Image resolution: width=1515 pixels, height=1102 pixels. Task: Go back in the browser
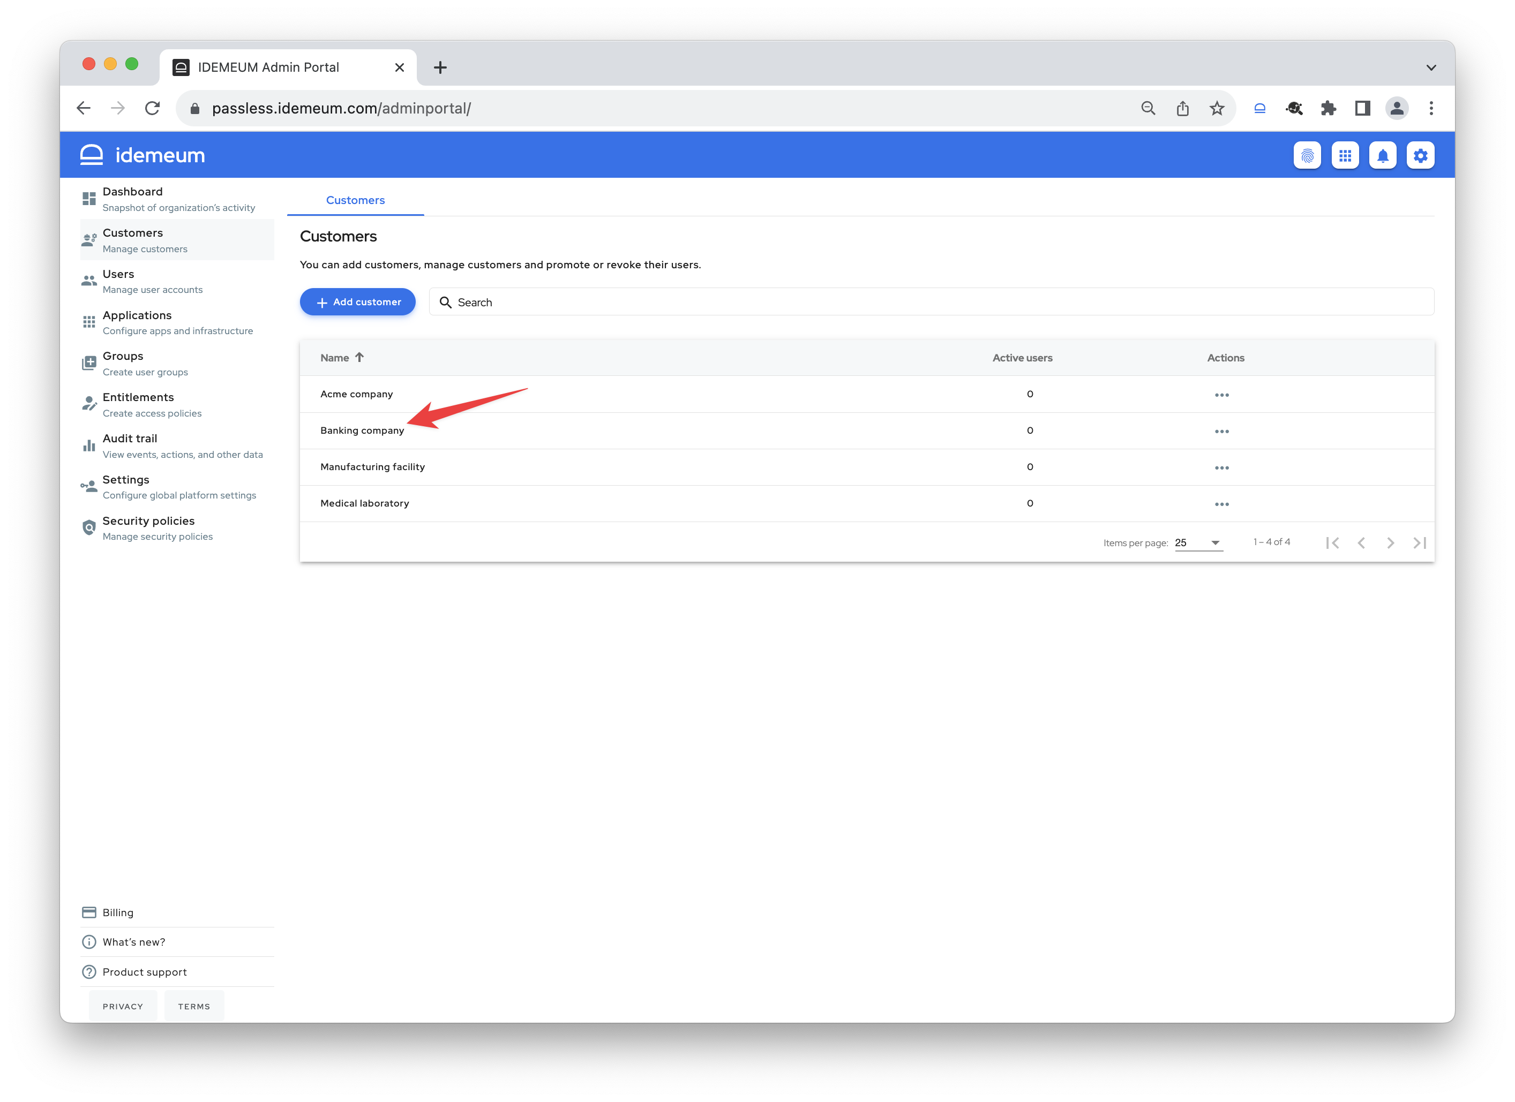84,108
